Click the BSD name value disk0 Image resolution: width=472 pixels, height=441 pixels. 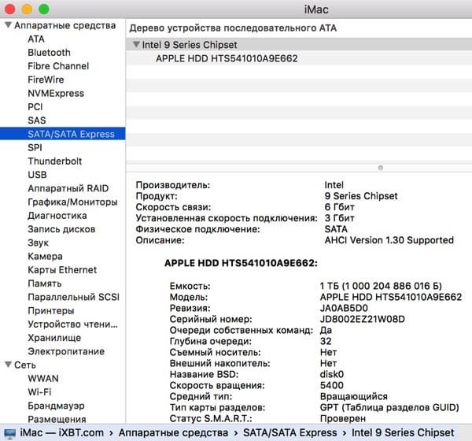click(x=332, y=374)
